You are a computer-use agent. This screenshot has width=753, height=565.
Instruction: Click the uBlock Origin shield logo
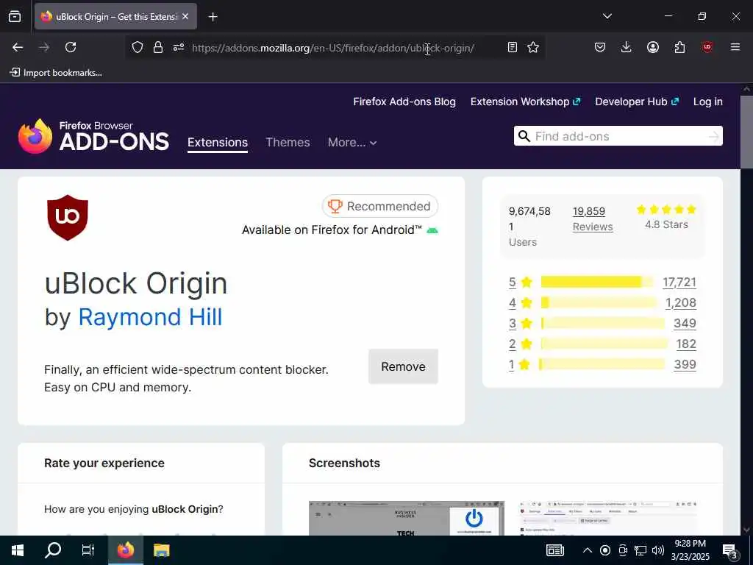pos(68,218)
